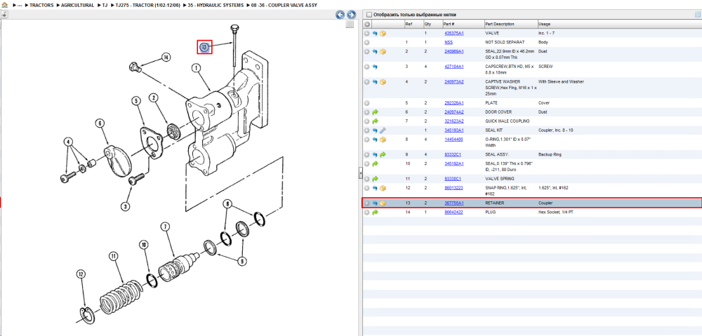Click callout 1 on the valve body
702x336 pixels.
[196, 68]
